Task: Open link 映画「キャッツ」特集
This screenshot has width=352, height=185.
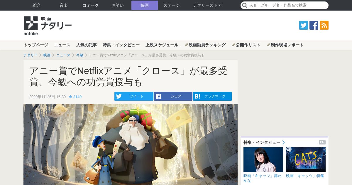Action: click(x=305, y=176)
